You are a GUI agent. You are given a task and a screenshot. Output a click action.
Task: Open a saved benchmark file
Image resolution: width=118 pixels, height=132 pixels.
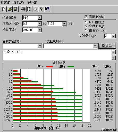click(x=10, y=9)
